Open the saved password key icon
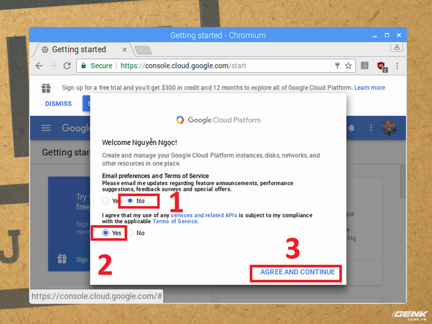 tap(337, 66)
